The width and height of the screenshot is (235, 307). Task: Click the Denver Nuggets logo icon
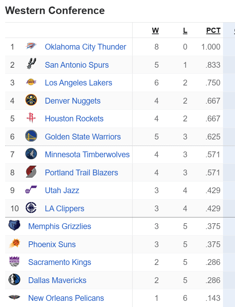(x=31, y=101)
